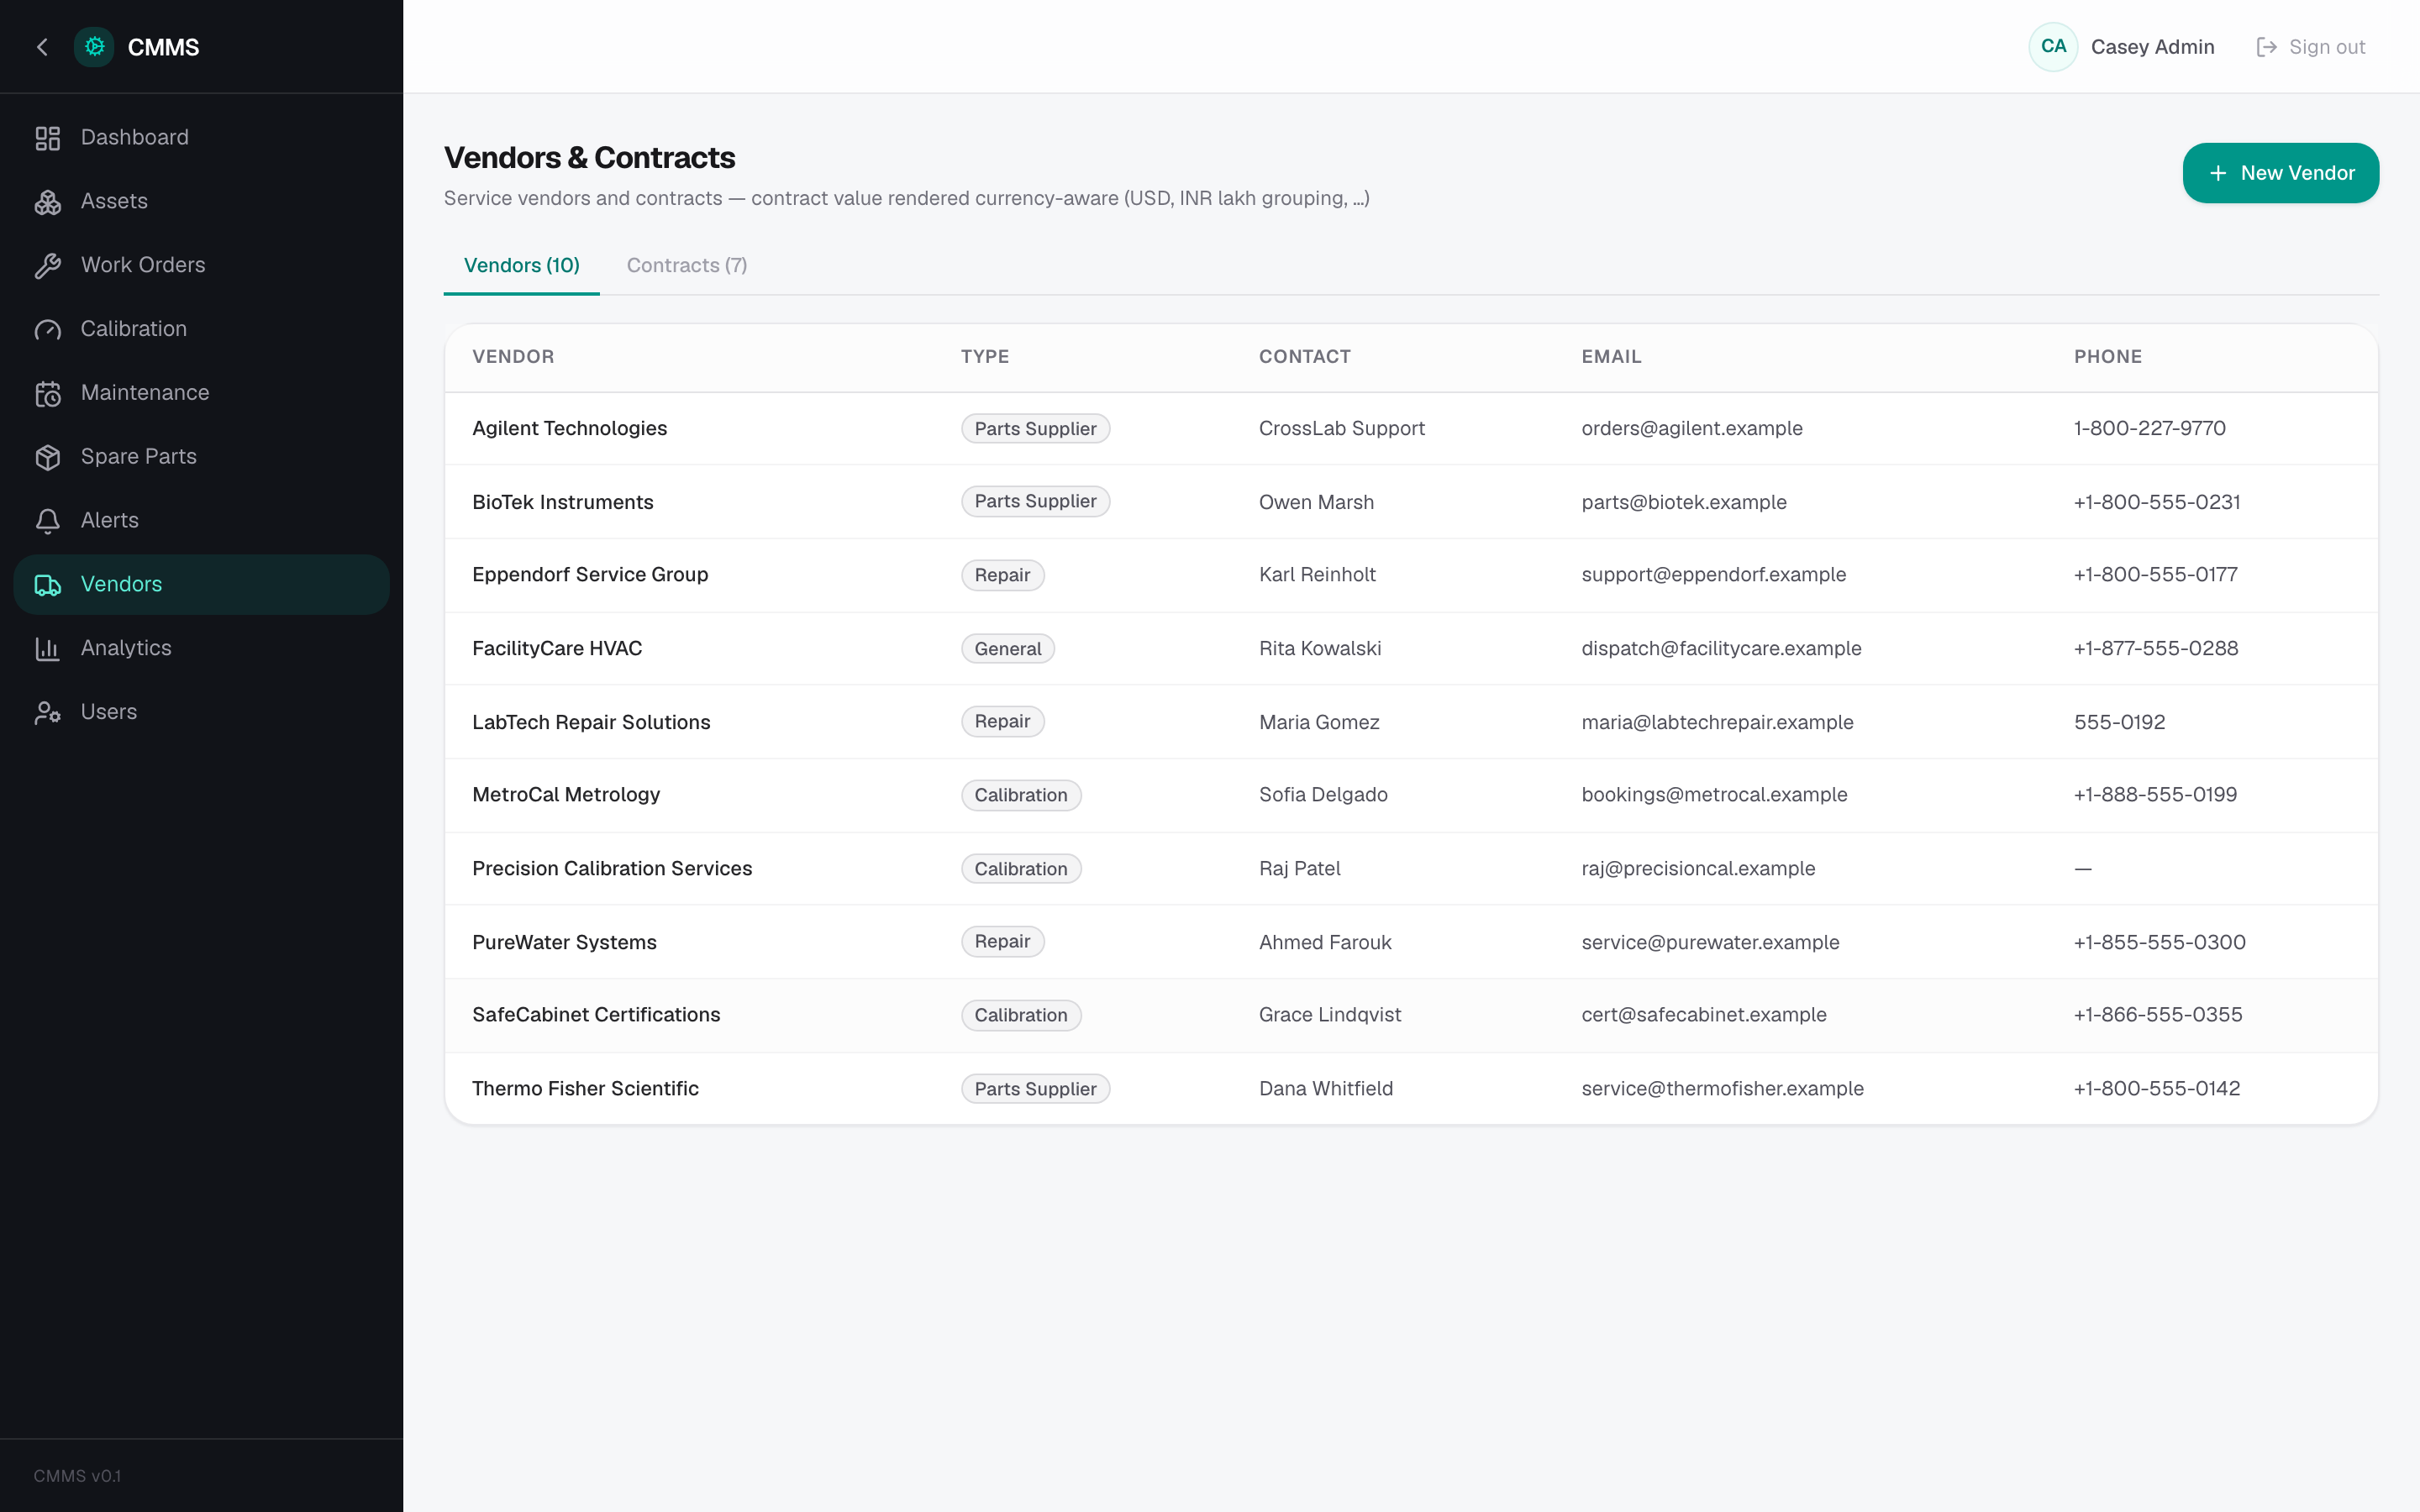Click FacilityCare HVAC vendor name
The image size is (2420, 1512).
pos(557,649)
